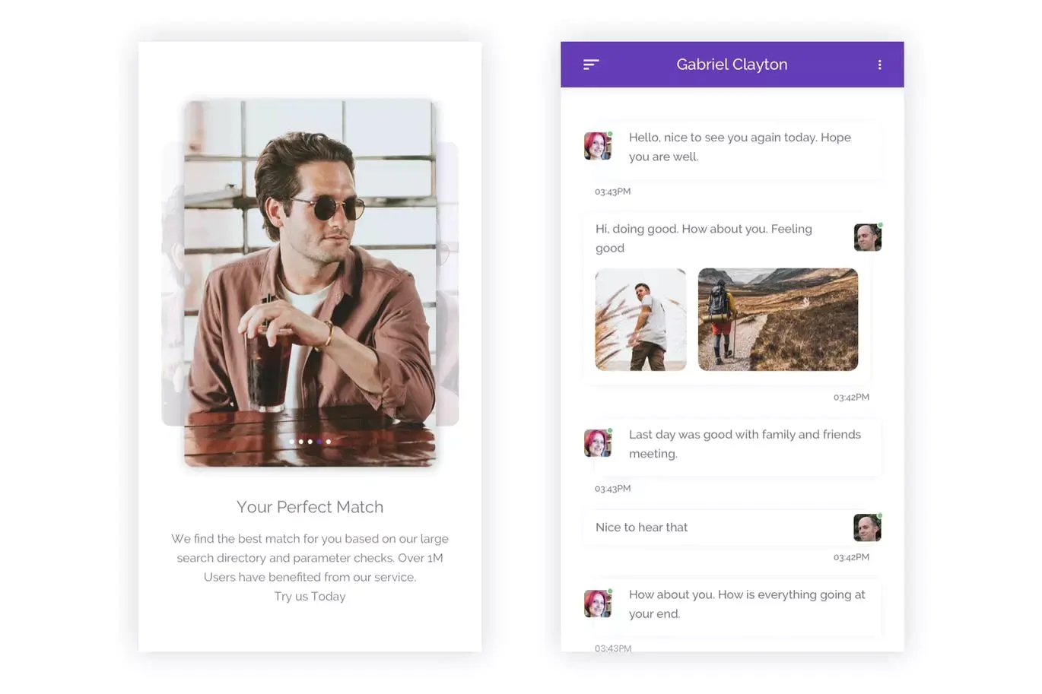Click the Gabriel Clayton chat title

(x=732, y=65)
